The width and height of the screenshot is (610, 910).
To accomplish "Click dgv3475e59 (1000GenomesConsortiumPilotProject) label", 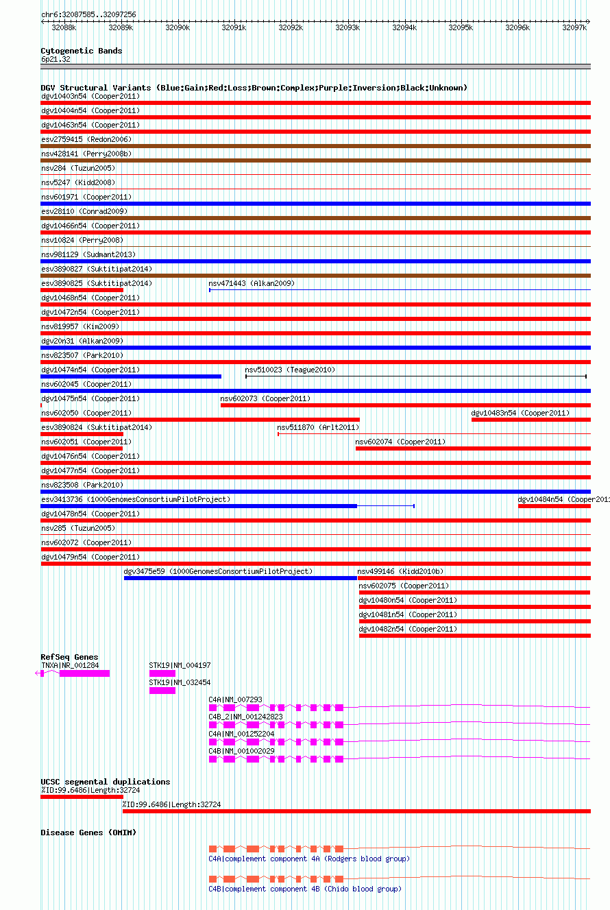I will pos(218,571).
